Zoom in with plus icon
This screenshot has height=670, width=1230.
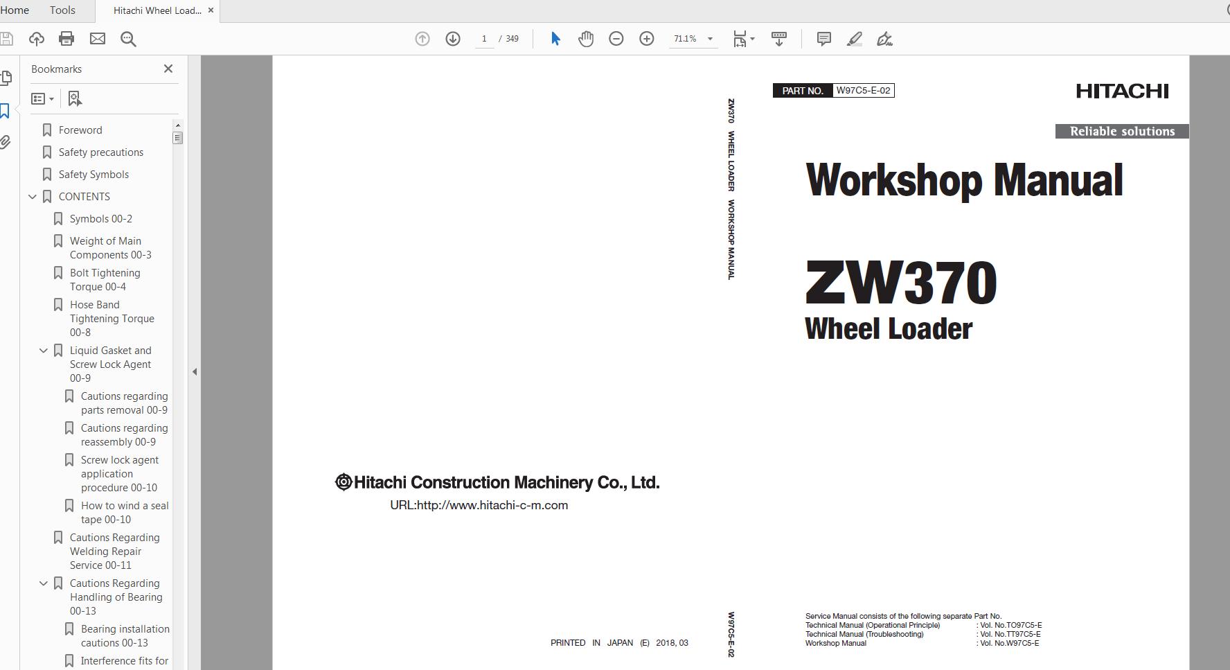[x=647, y=39]
